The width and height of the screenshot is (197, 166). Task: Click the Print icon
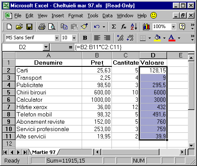[x=42, y=27]
